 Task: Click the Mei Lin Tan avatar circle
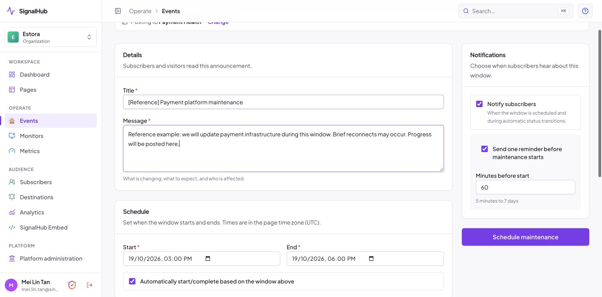11,285
